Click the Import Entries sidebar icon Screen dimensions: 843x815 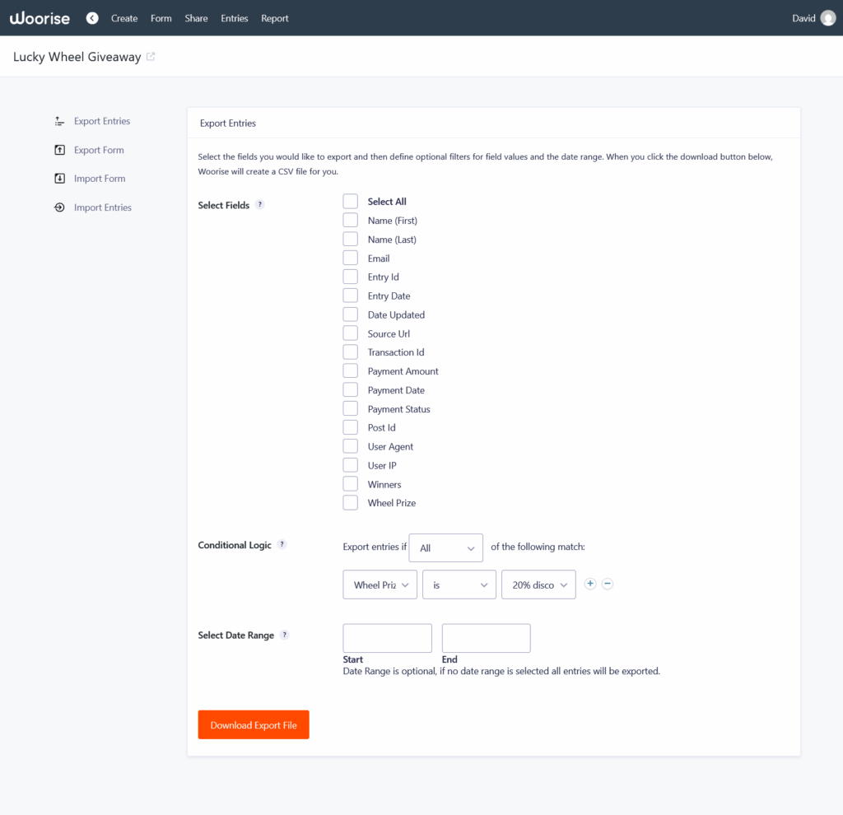tap(59, 207)
